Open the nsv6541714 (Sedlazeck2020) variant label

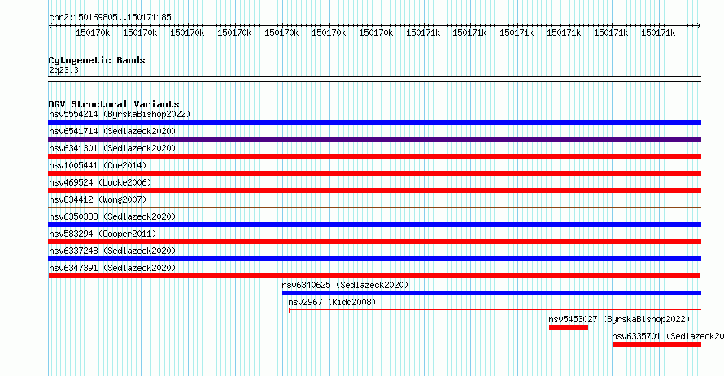112,131
